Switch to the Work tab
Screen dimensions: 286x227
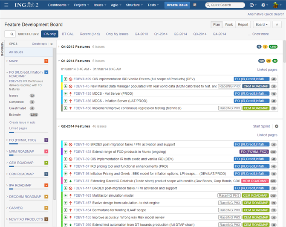coord(229,25)
